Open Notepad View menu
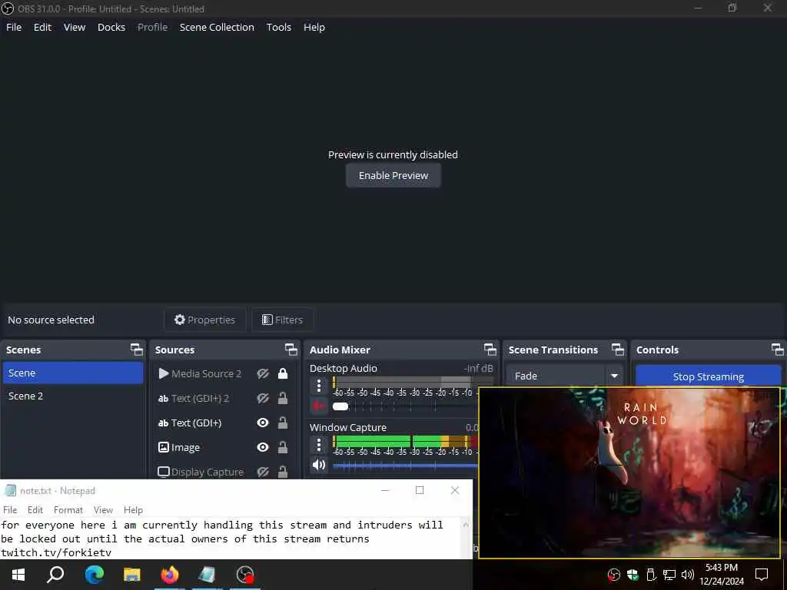This screenshot has height=590, width=787. [x=103, y=510]
